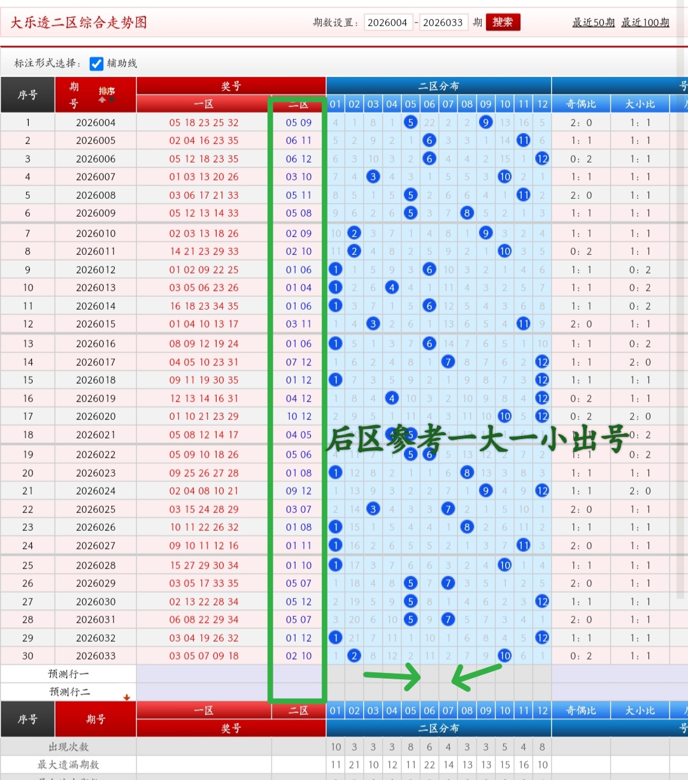
Task: Click the 预测行二 cell under column 07
Action: click(x=448, y=692)
